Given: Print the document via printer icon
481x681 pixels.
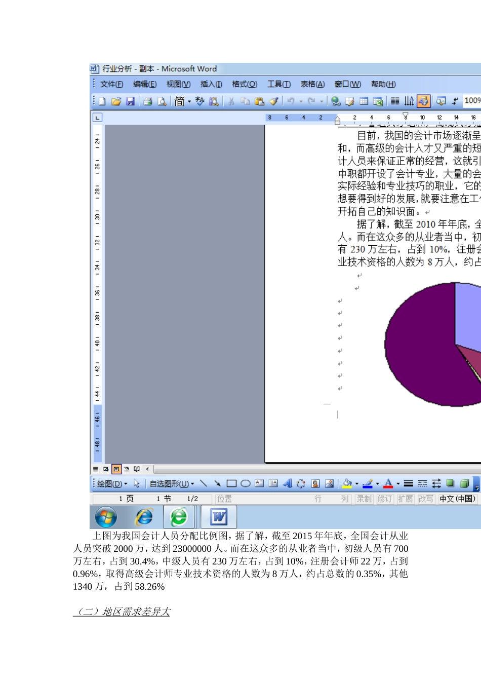Looking at the screenshot, I should point(148,101).
